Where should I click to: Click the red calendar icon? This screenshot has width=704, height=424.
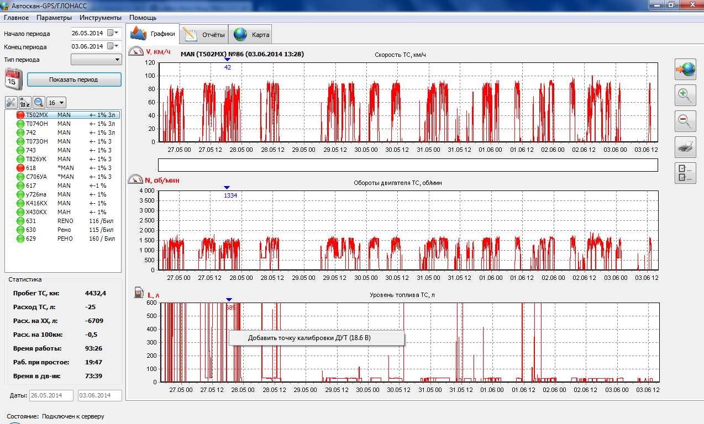tap(13, 79)
